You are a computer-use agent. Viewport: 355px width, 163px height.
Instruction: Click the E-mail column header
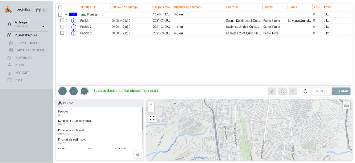[x=293, y=7]
